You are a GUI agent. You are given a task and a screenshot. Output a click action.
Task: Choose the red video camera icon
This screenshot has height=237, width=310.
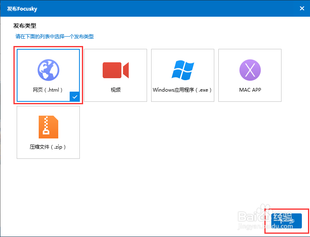(x=116, y=70)
